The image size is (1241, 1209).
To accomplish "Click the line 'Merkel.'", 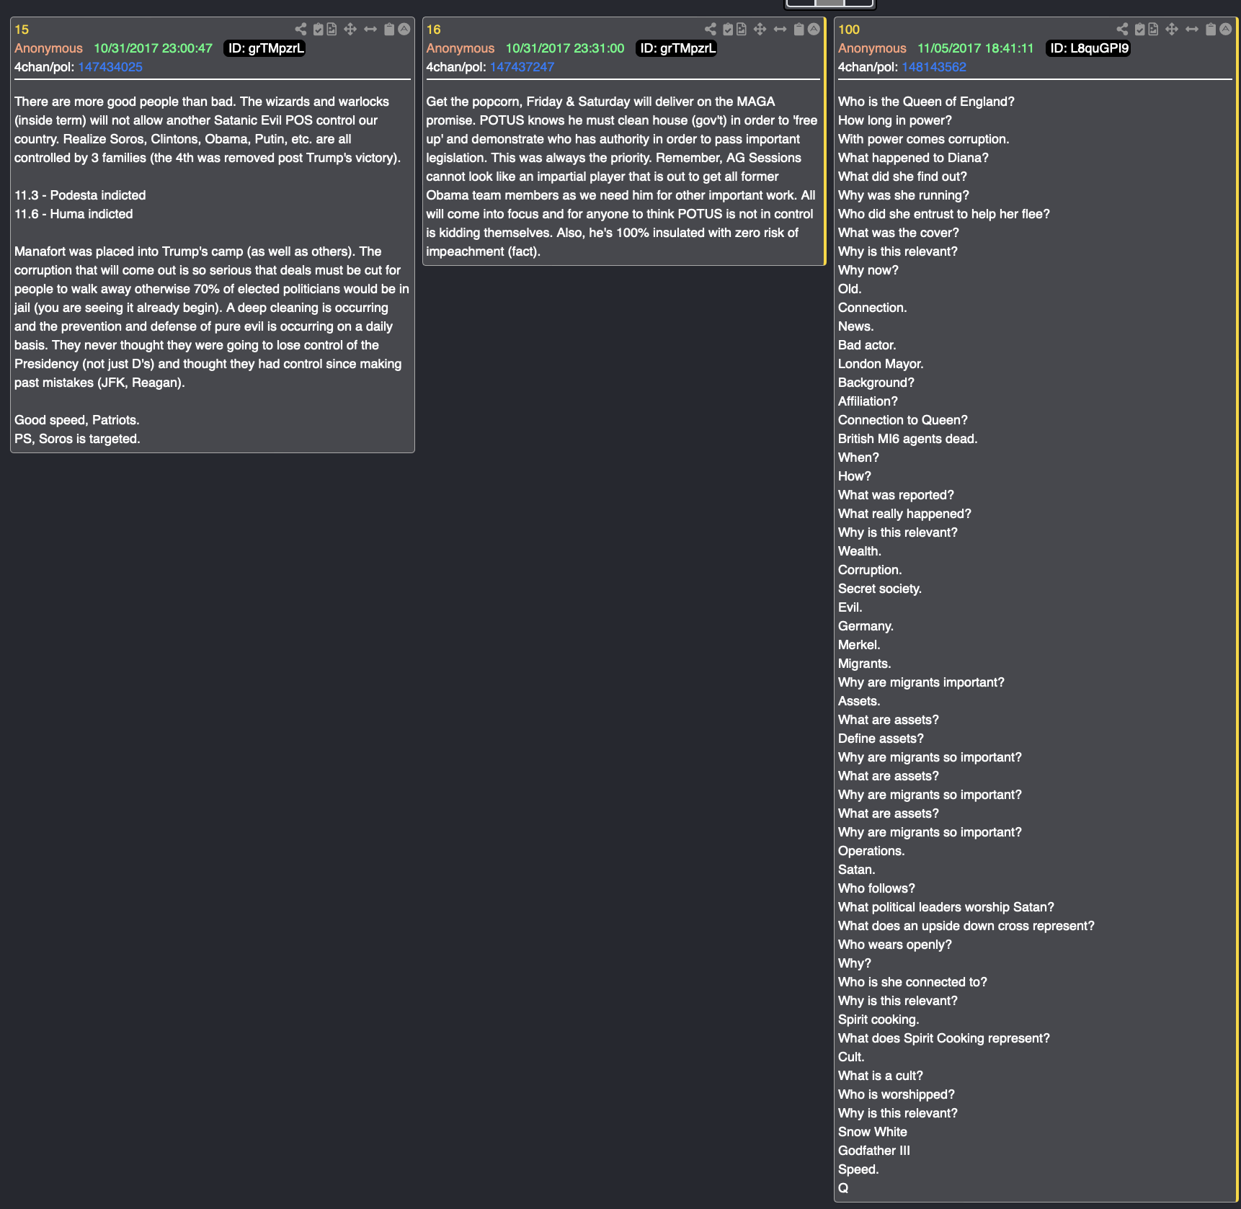I will pos(859,645).
